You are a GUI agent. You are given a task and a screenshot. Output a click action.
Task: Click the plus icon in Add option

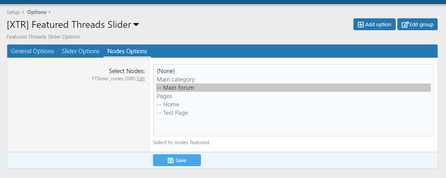(361, 25)
